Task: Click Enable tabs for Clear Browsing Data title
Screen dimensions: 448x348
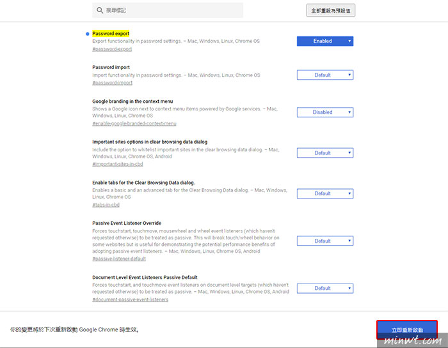Action: 143,183
